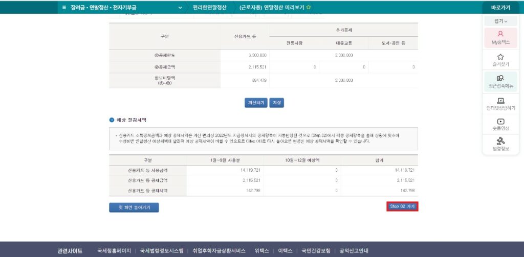This screenshot has width=524, height=257.
Task: Open the 국세법령정보시스템 footer link
Action: 162,251
